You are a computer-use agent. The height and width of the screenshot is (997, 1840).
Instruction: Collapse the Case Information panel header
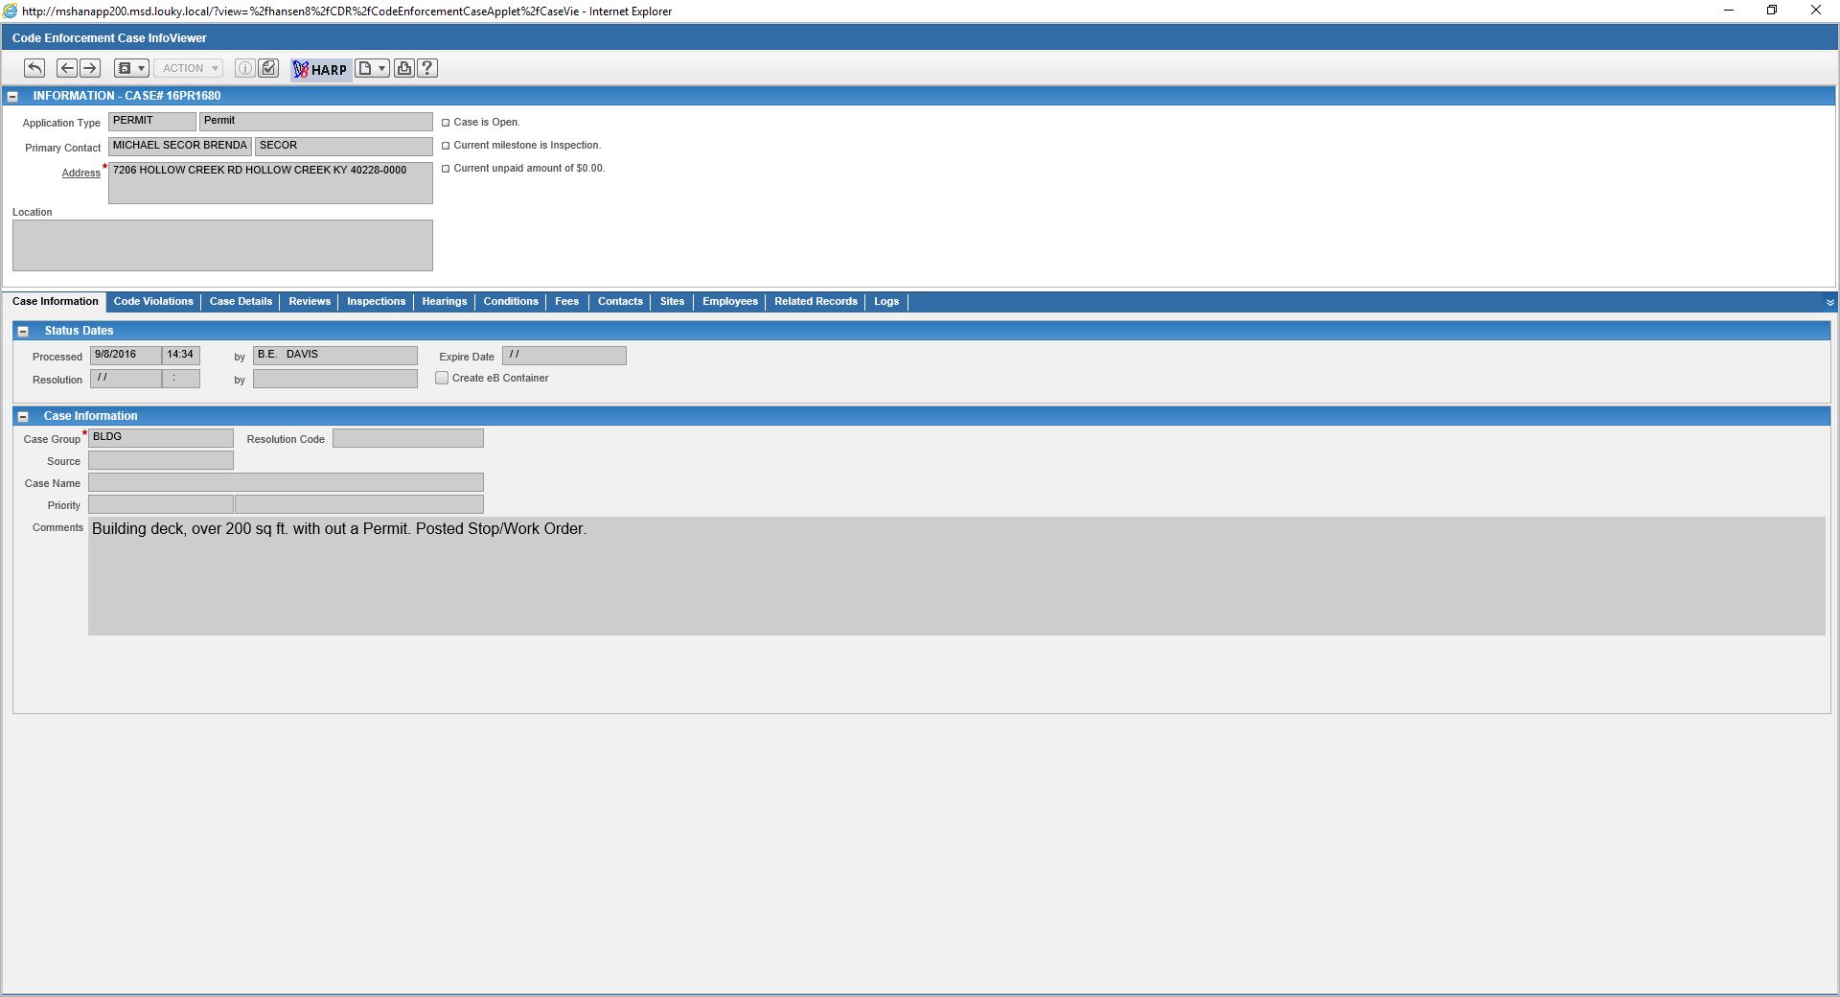tap(23, 416)
